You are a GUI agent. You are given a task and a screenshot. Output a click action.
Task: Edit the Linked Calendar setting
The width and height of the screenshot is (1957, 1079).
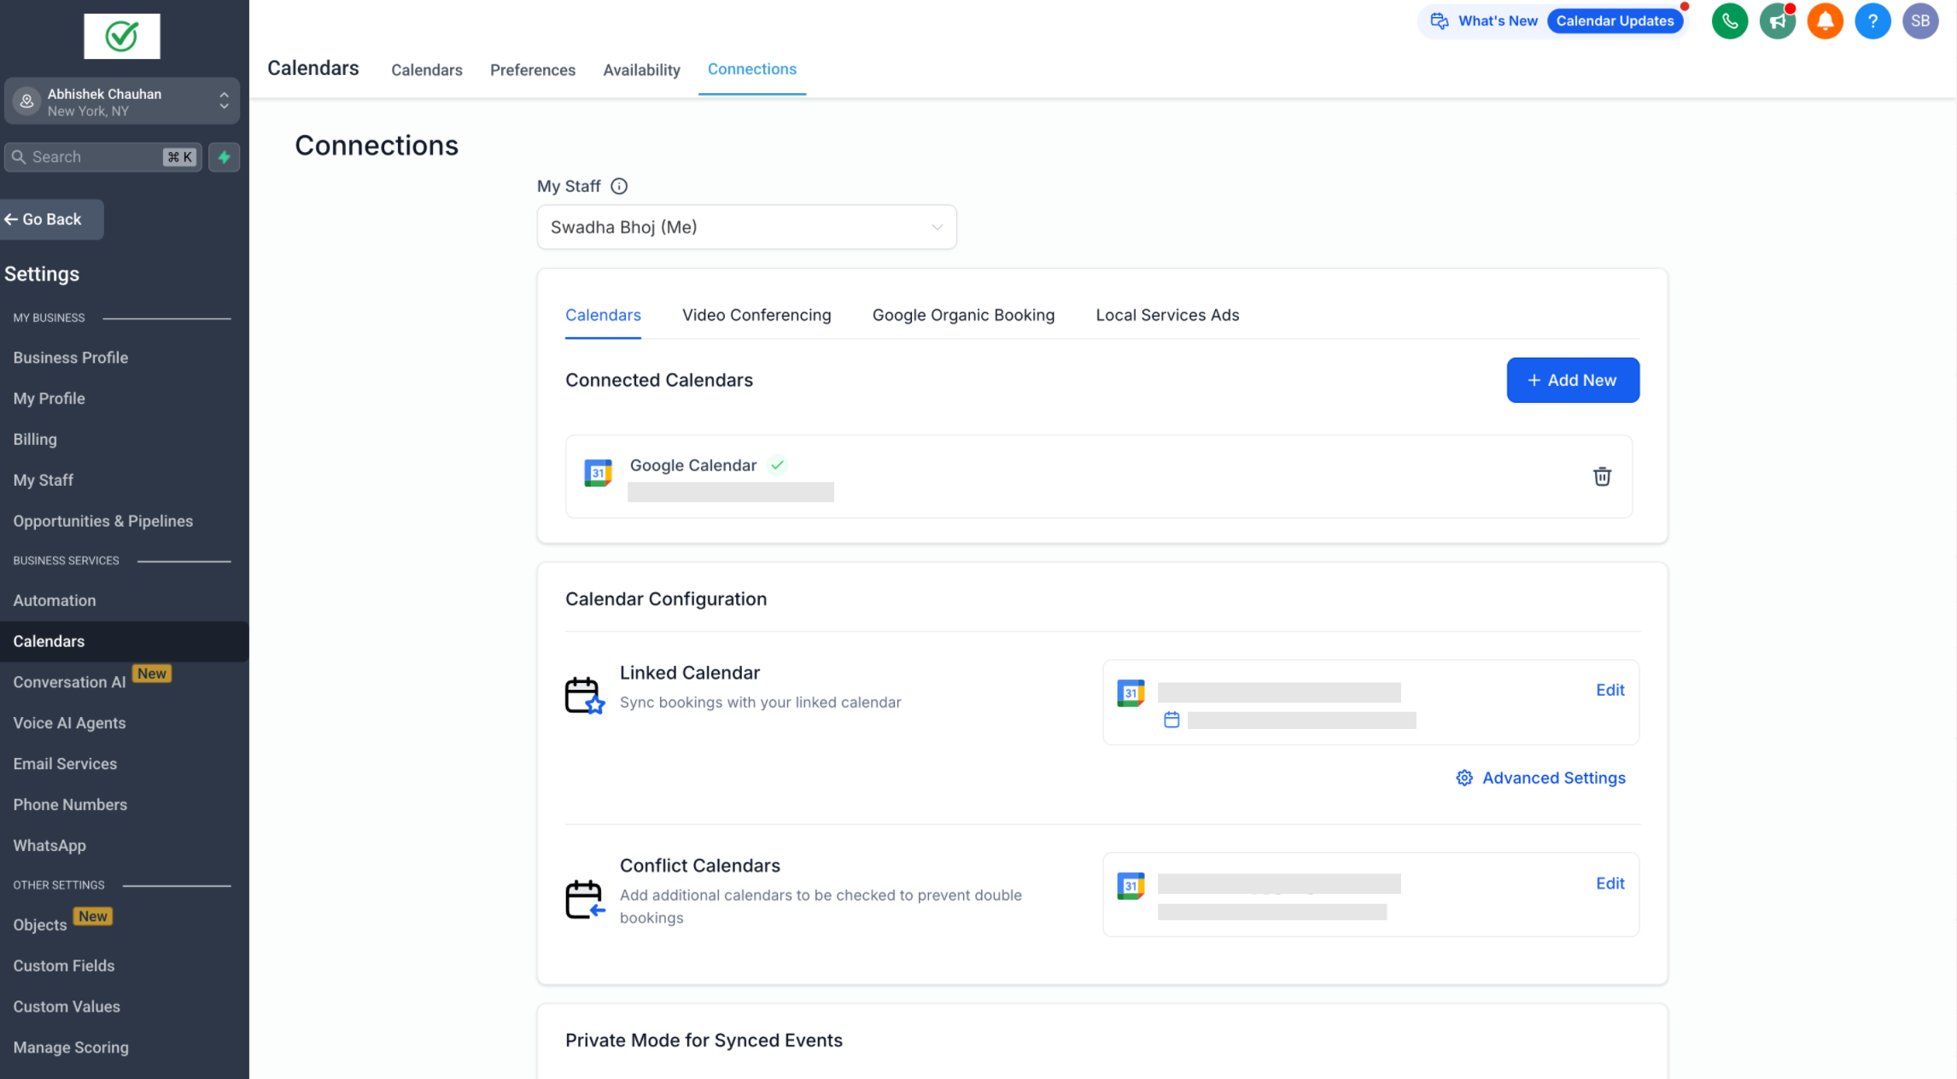pyautogui.click(x=1609, y=690)
